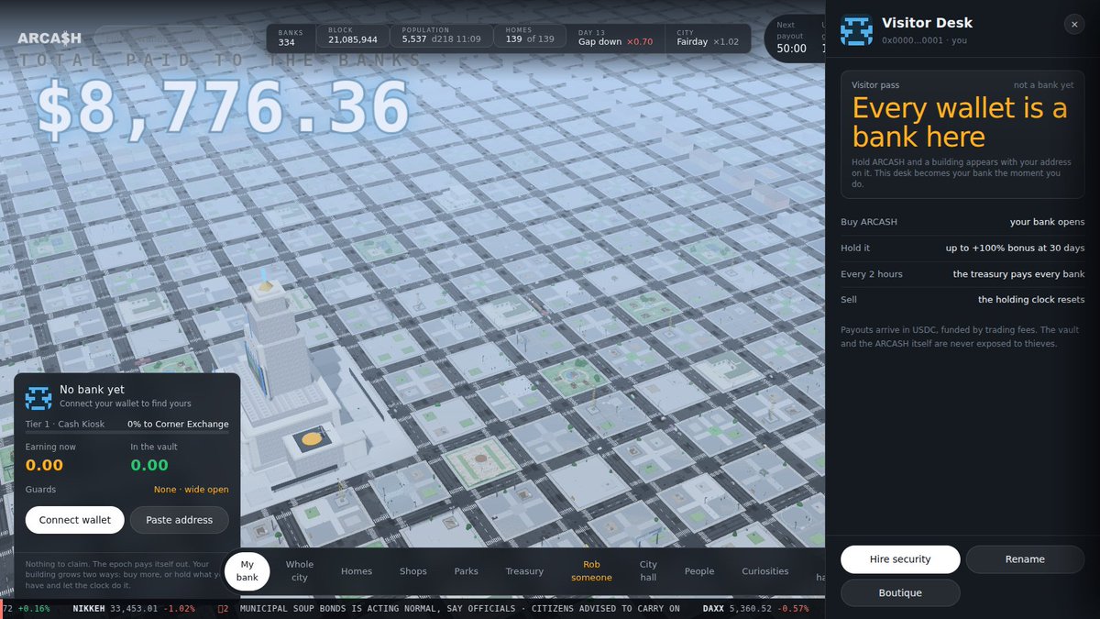The width and height of the screenshot is (1100, 619).
Task: Click the Visitor Desk pixel avatar icon
Action: [x=856, y=30]
